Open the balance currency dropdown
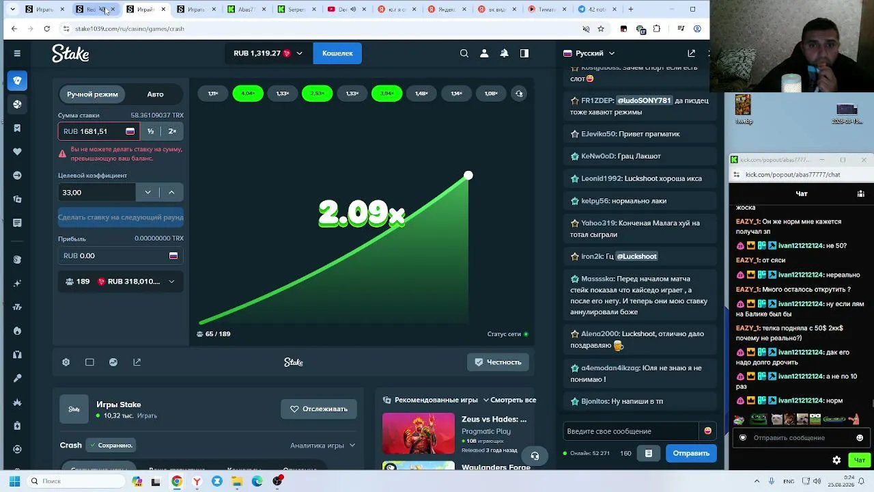Image resolution: width=874 pixels, height=492 pixels. click(268, 53)
